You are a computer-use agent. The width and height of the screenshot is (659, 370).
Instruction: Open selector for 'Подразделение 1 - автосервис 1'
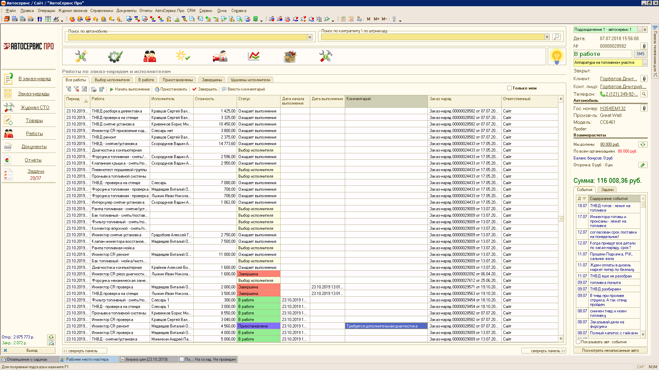(x=639, y=30)
